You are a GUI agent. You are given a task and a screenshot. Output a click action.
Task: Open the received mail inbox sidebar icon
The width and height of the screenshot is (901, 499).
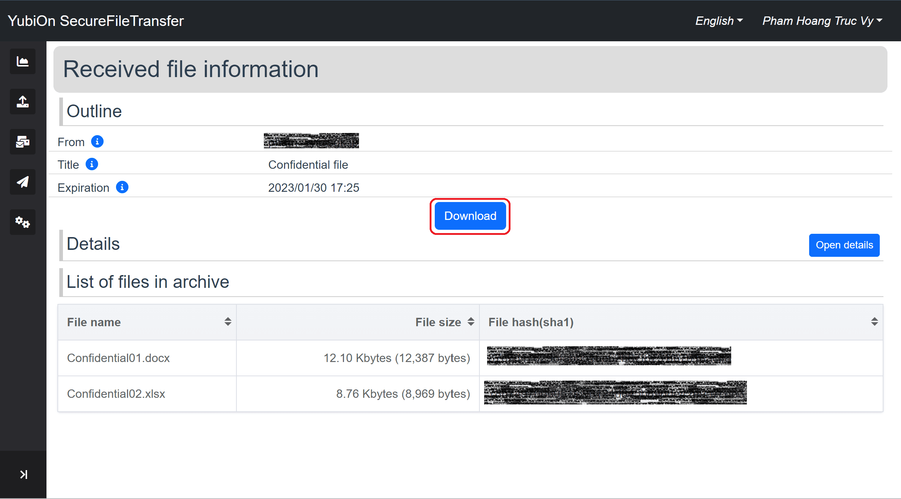pyautogui.click(x=23, y=142)
